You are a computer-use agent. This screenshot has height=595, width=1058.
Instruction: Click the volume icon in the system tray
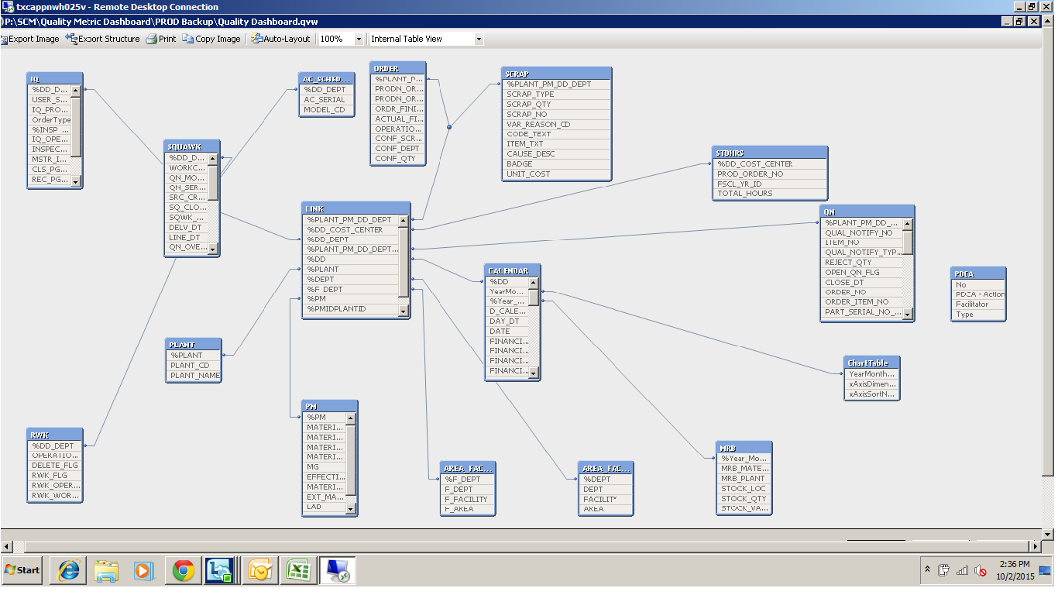[981, 571]
